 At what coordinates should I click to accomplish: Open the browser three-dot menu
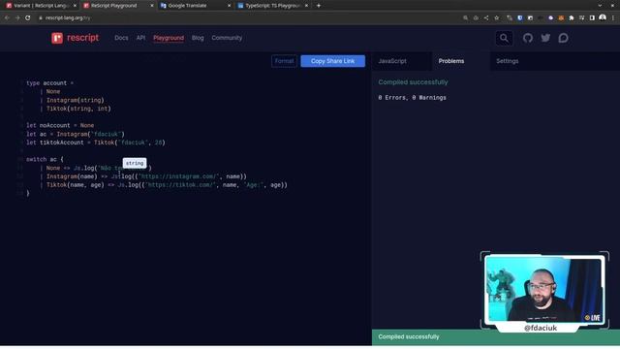point(613,17)
